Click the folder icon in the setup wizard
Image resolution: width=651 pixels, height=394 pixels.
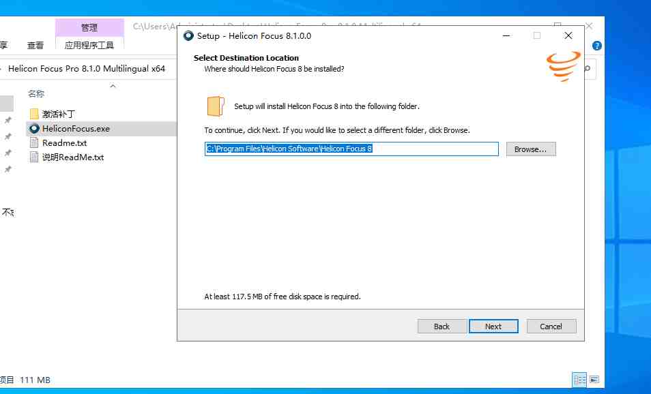click(215, 106)
